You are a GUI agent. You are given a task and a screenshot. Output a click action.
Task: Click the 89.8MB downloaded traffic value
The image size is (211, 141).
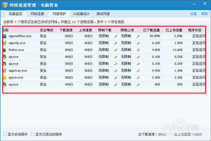155,36
